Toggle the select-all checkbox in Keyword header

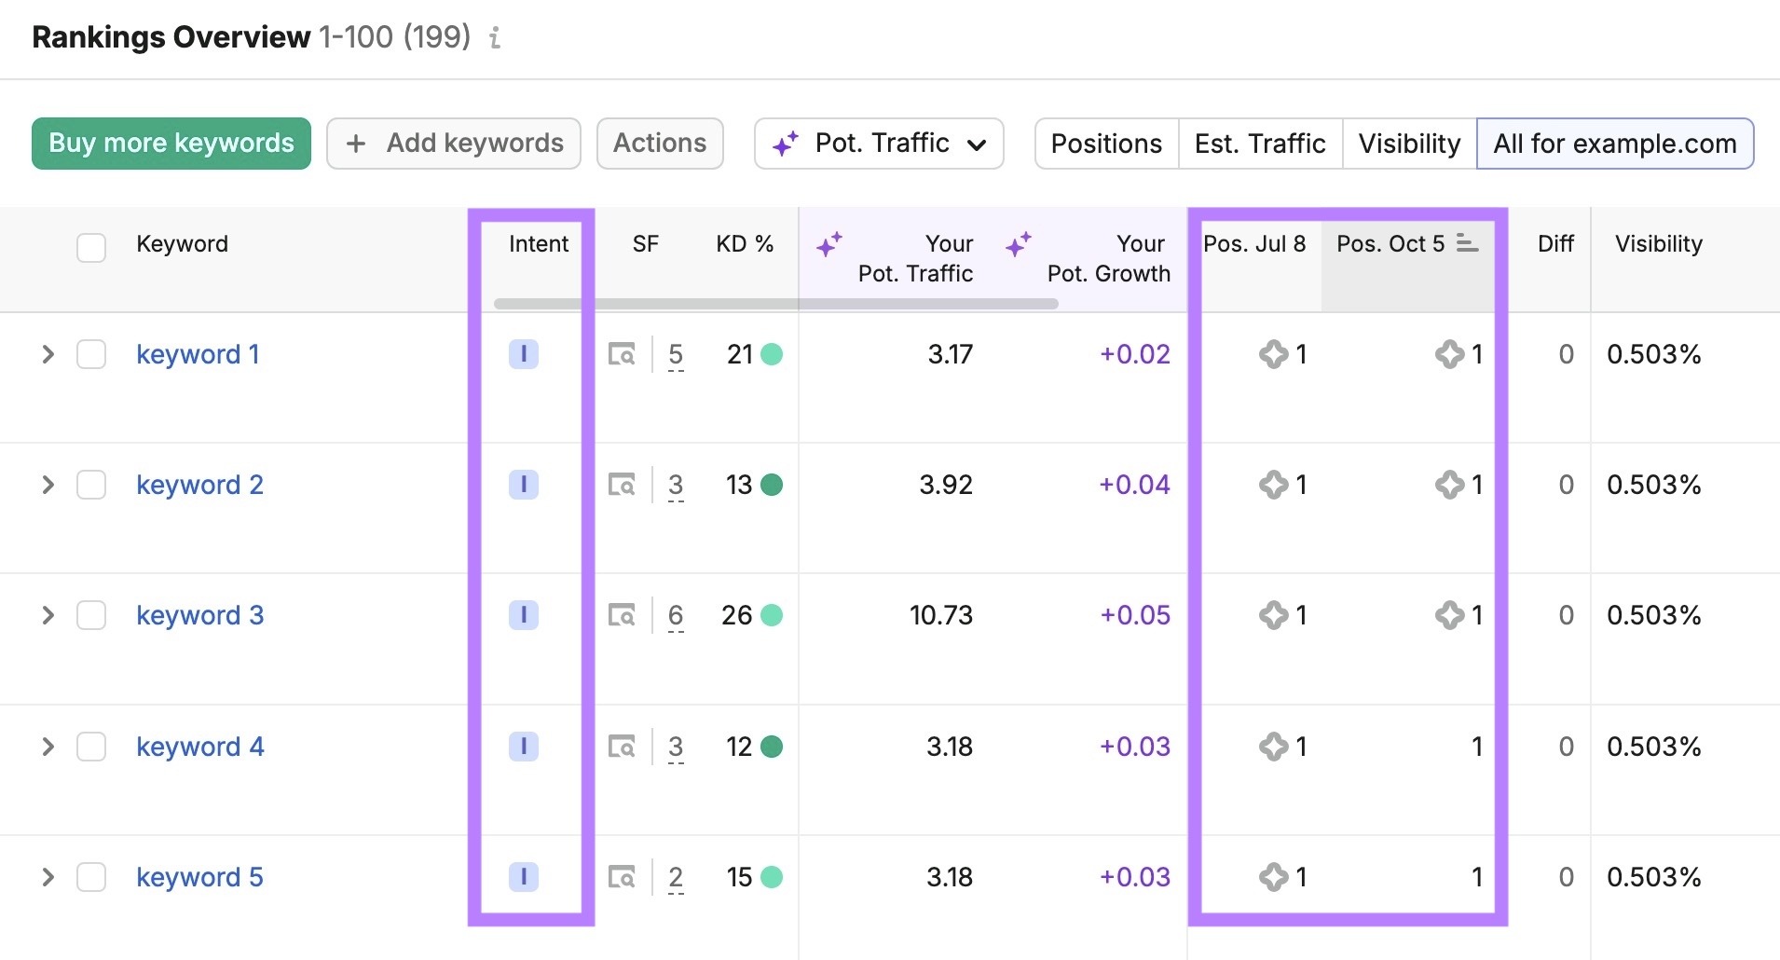pos(91,248)
